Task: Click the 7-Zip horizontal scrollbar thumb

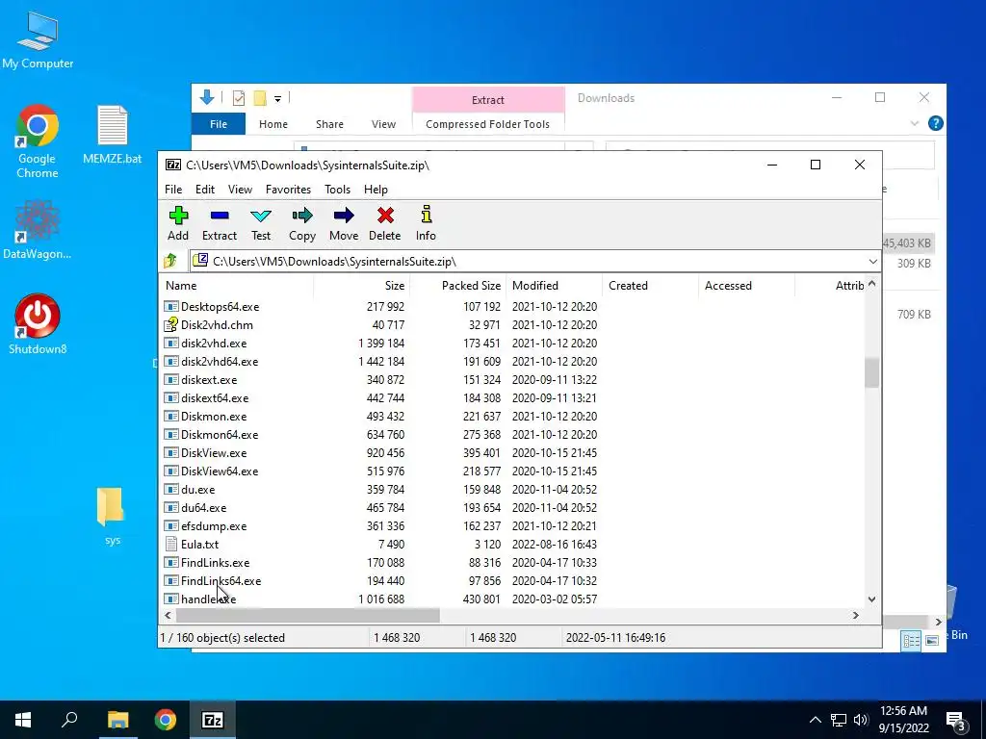Action: coord(306,615)
